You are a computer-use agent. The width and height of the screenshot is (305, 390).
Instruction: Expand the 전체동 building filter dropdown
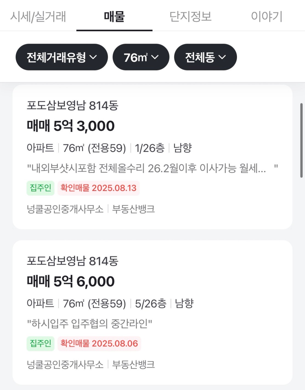[x=205, y=57]
